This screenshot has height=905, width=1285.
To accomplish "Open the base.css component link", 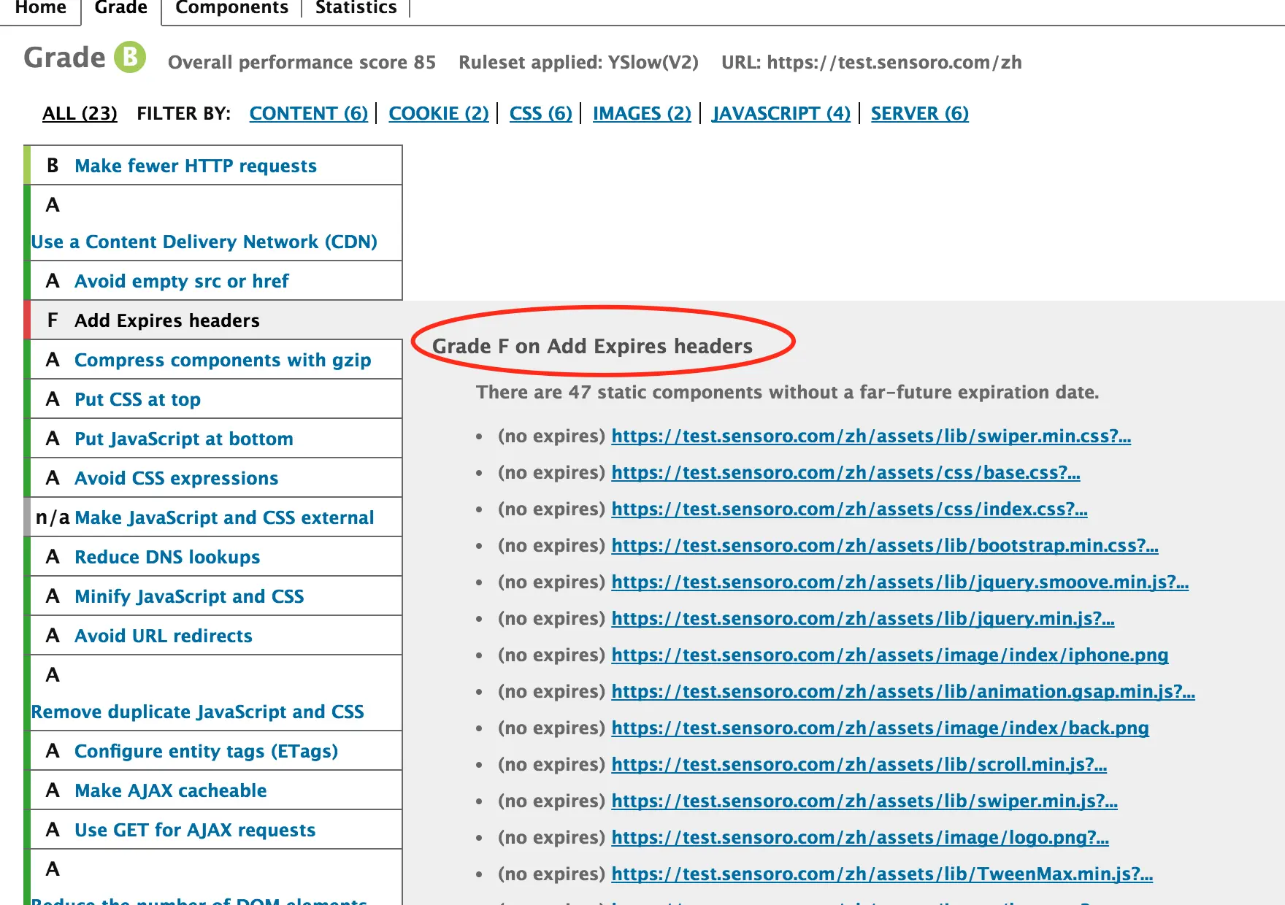I will pos(846,472).
